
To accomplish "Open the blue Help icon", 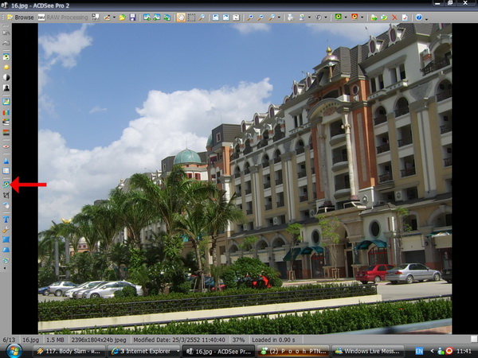I will click(418, 17).
